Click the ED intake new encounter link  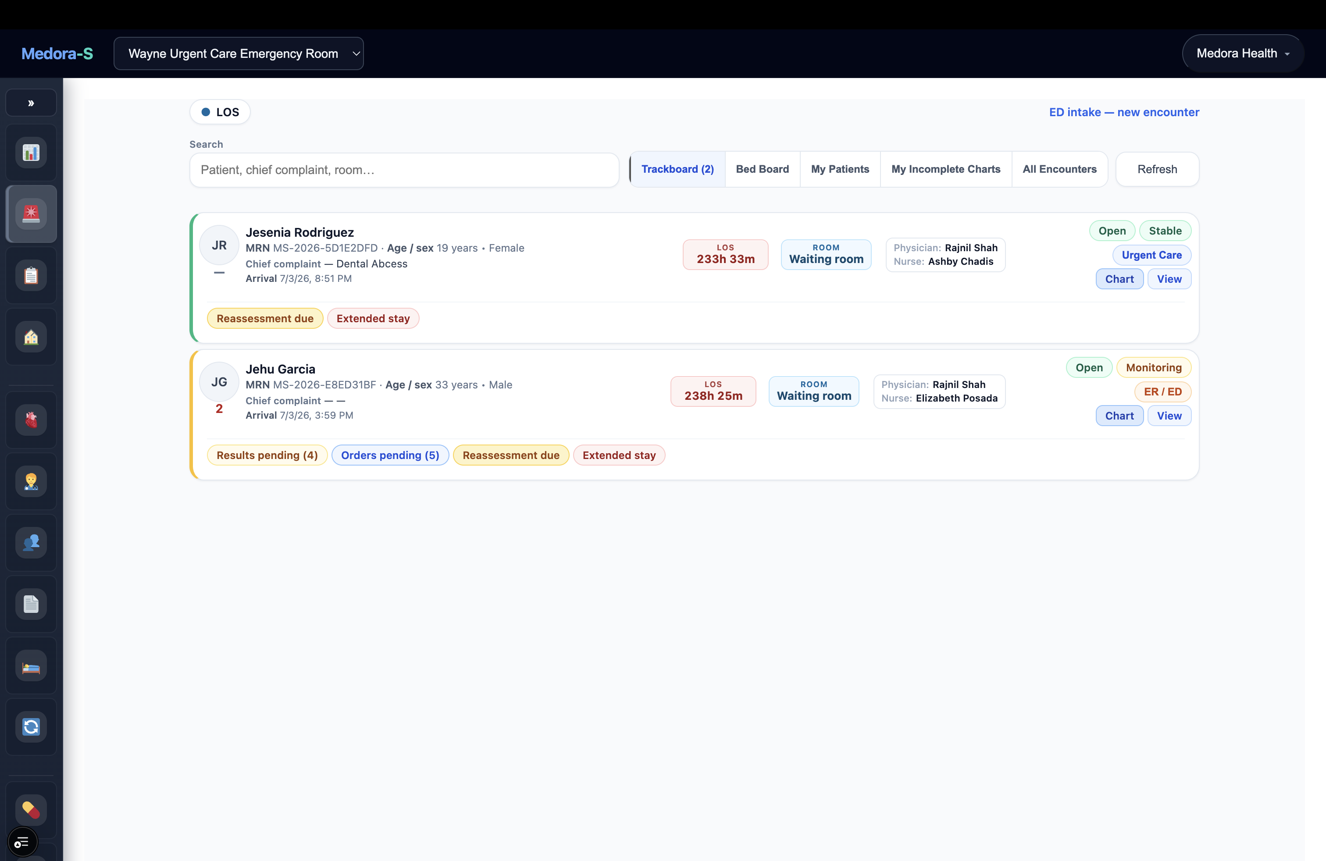pyautogui.click(x=1124, y=112)
